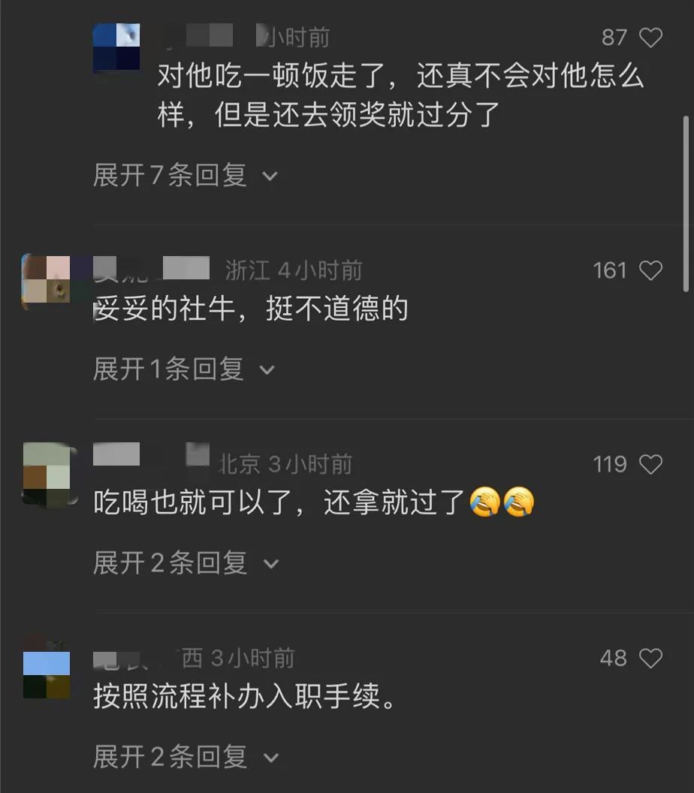The width and height of the screenshot is (694, 793).
Task: Select comment text 妥妥的社牛，挺不道德的
Action: pos(251,309)
